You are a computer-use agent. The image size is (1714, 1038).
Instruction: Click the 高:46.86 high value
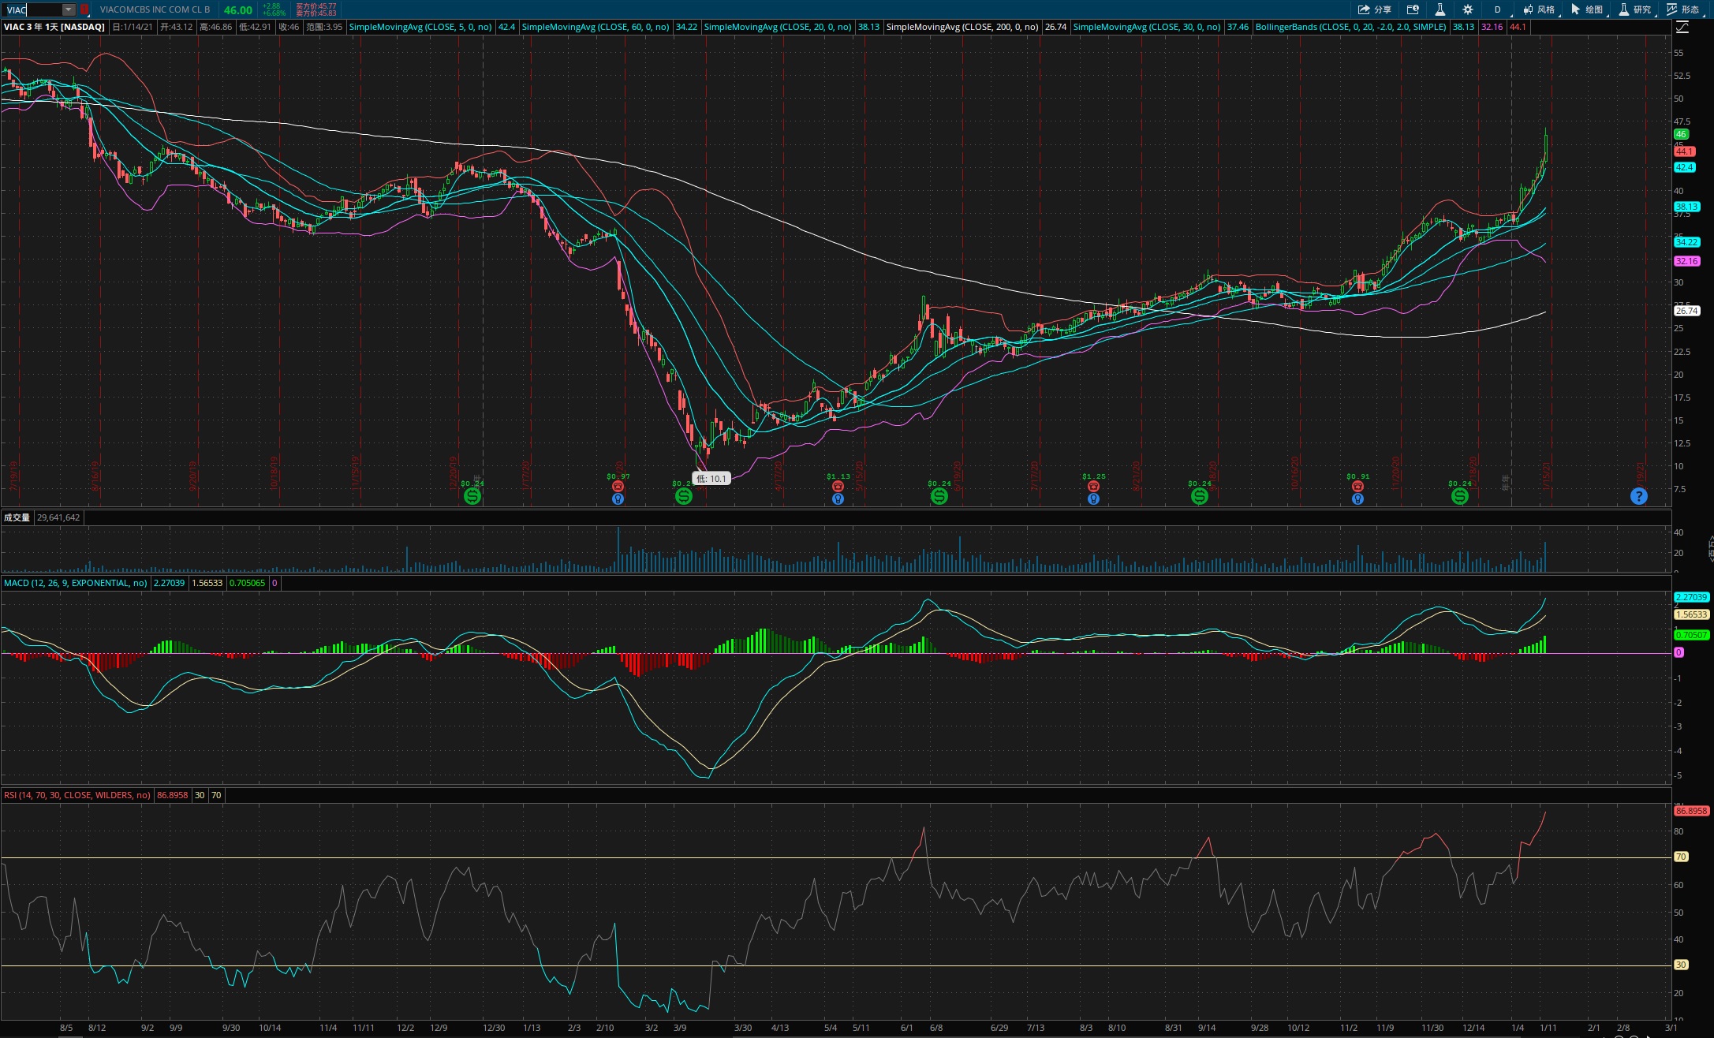click(215, 27)
